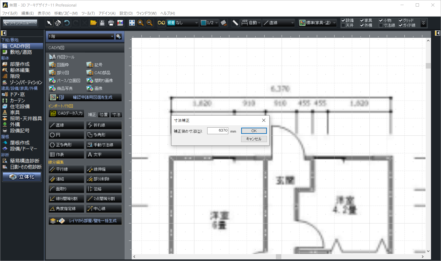This screenshot has height=261, width=441.
Task: Click the zoom out magnifier icon
Action: pos(149,23)
